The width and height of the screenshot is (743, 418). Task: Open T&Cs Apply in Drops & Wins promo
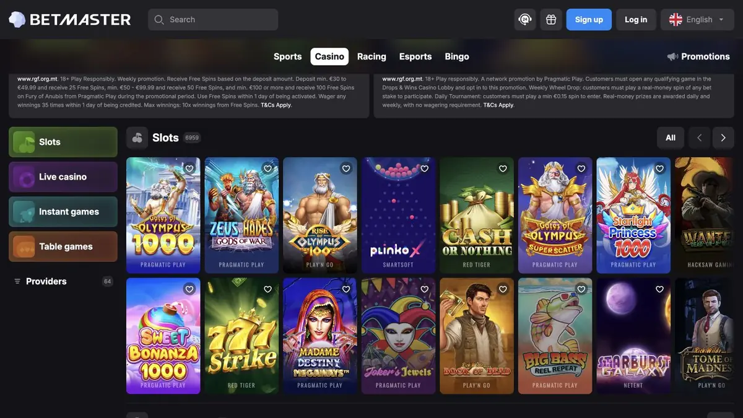[x=498, y=105]
